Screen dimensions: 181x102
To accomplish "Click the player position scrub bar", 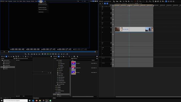I will tap(52, 52).
